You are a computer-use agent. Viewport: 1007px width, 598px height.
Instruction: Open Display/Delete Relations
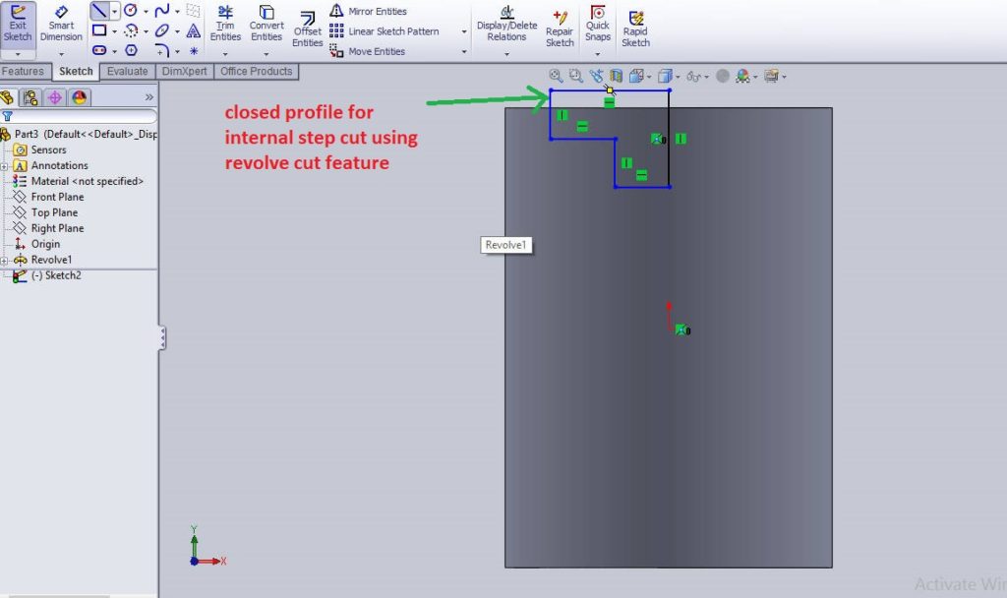click(506, 24)
